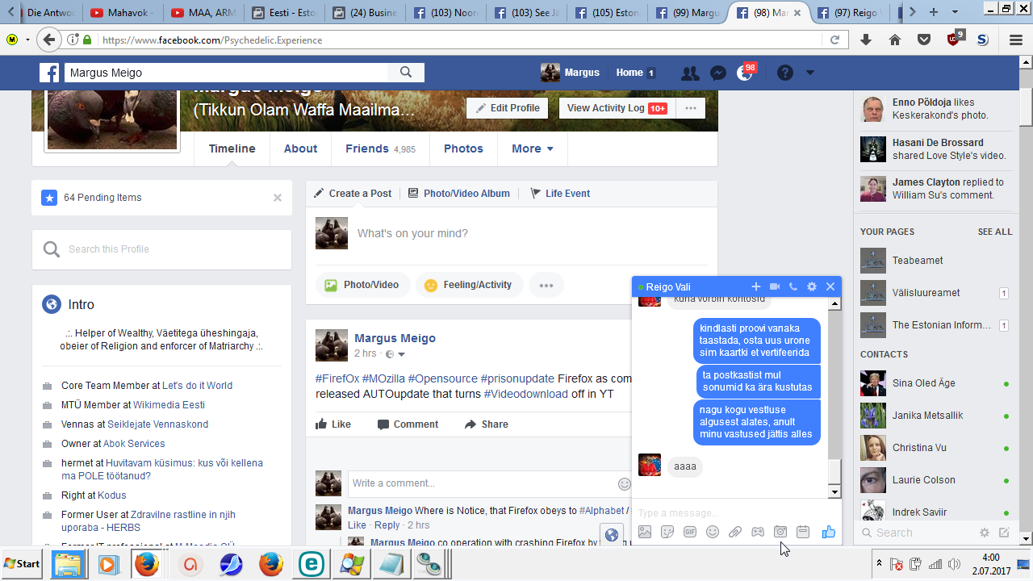1033x581 pixels.
Task: Select Photo/Video Album composer tab
Action: click(458, 194)
